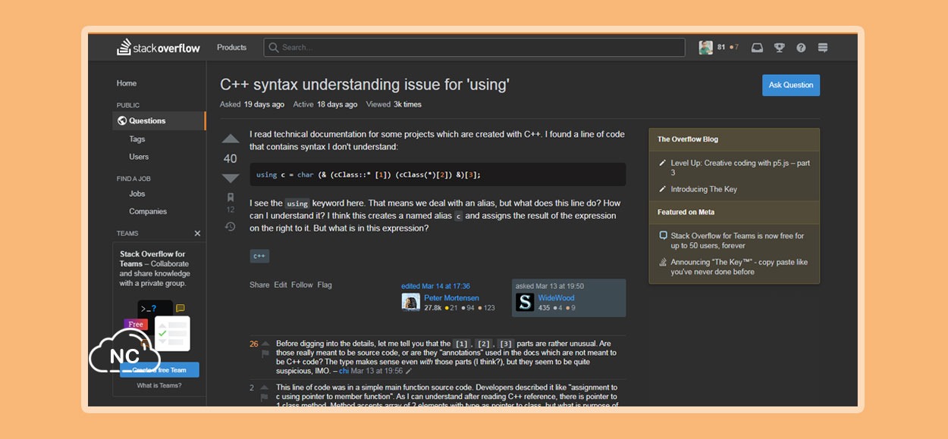Click the reputation count 81
This screenshot has width=948, height=439.
[x=721, y=48]
